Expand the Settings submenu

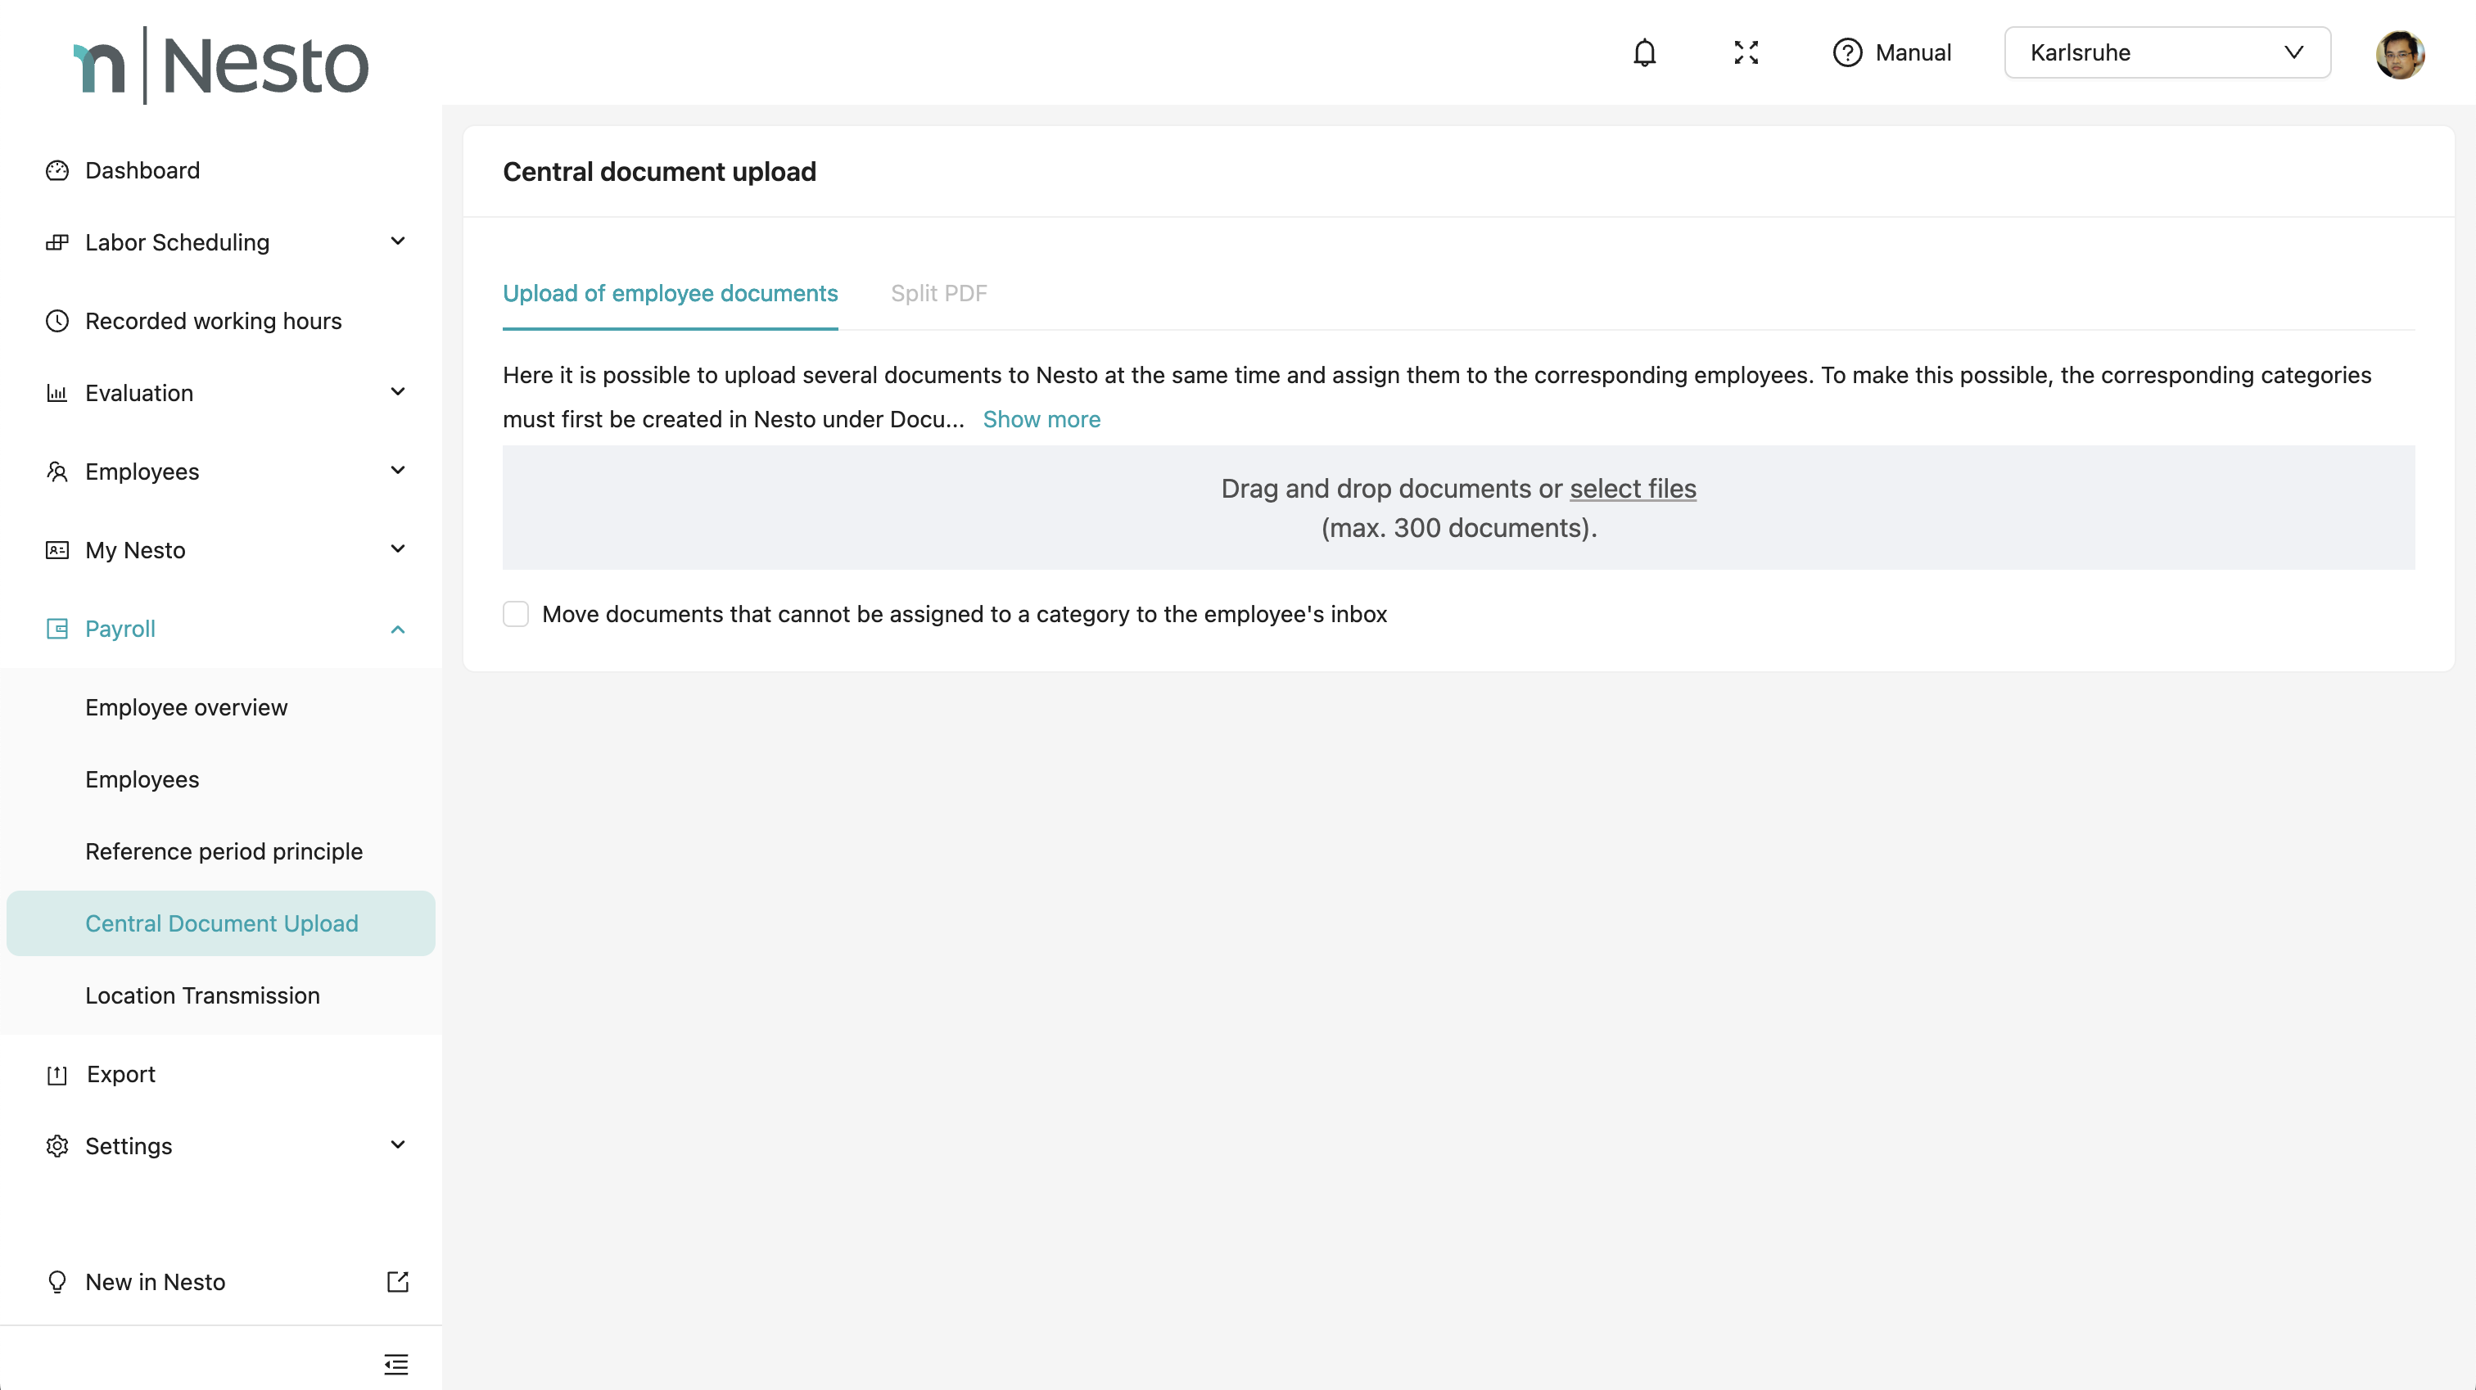point(397,1145)
